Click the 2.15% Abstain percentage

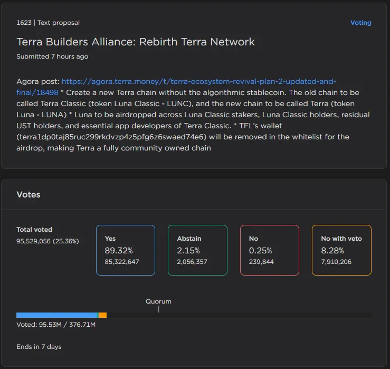(188, 251)
